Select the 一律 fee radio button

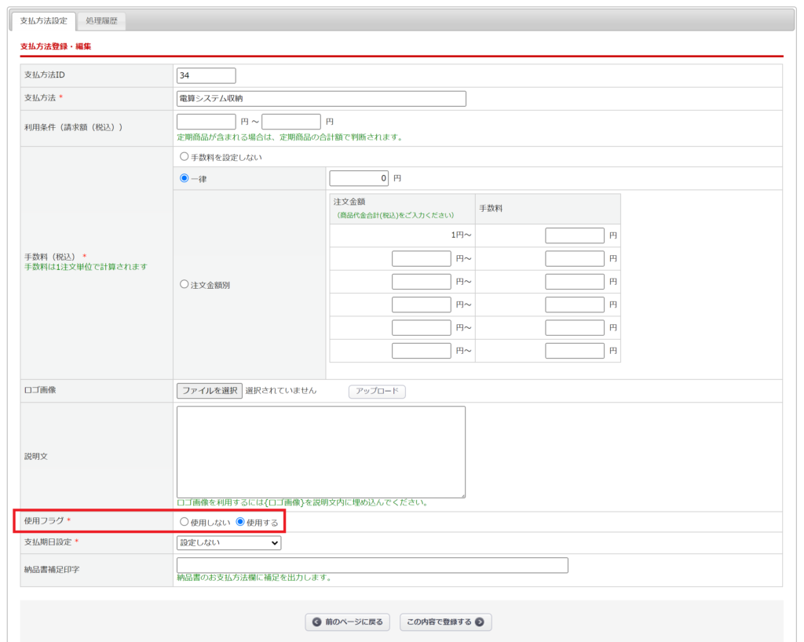(x=185, y=178)
